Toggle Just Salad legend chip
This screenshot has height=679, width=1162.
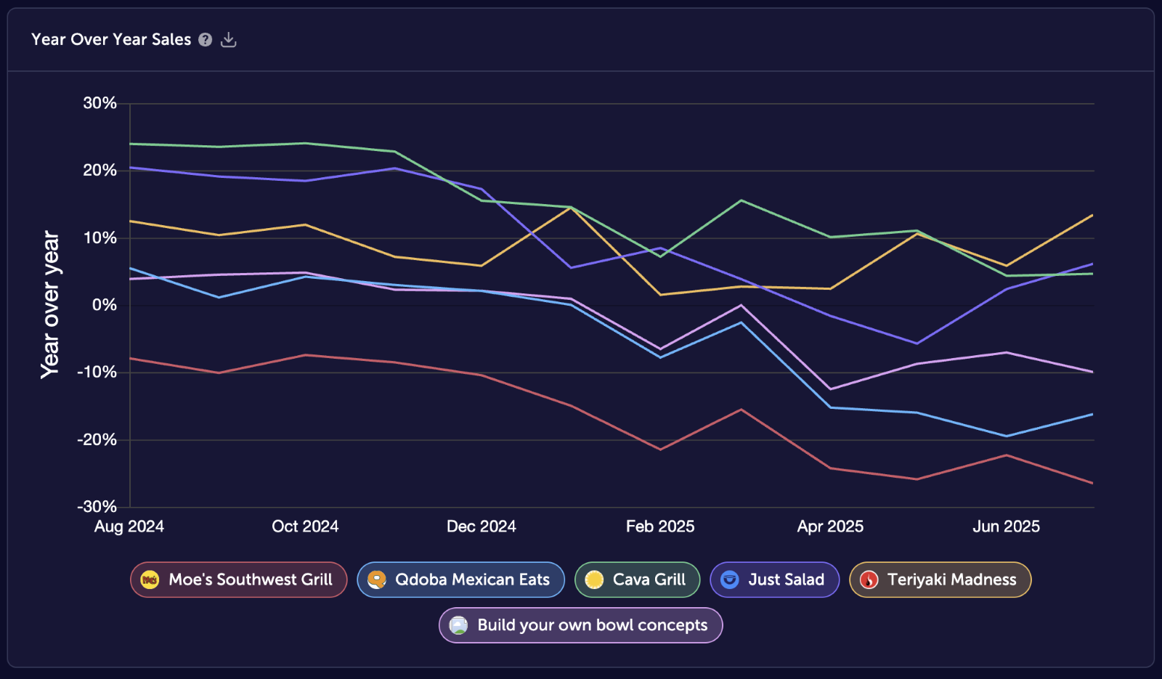[x=774, y=580]
